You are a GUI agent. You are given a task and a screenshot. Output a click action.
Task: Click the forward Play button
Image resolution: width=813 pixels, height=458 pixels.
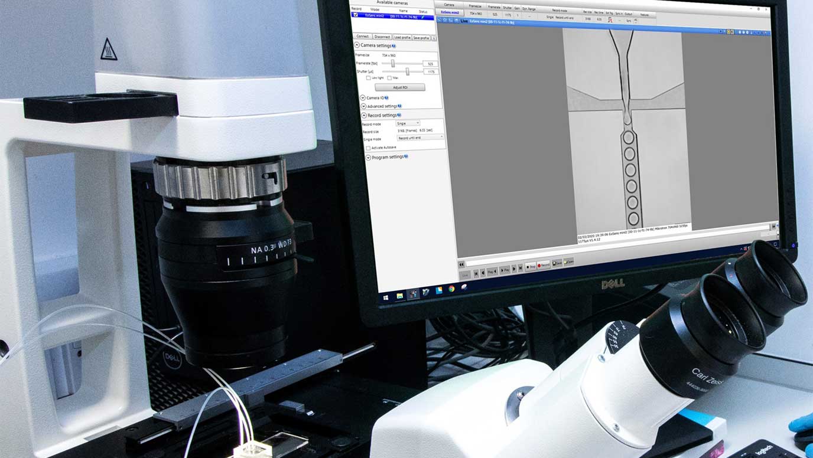(505, 270)
